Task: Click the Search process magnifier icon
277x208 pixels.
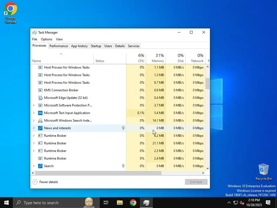Action: click(40, 166)
